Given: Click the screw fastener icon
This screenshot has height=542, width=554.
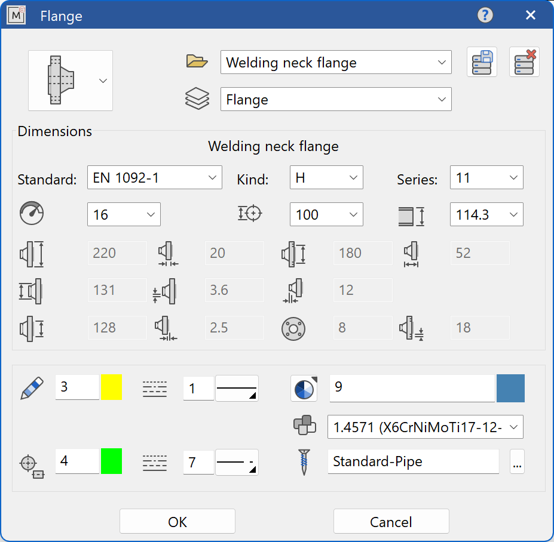Looking at the screenshot, I should coord(304,462).
